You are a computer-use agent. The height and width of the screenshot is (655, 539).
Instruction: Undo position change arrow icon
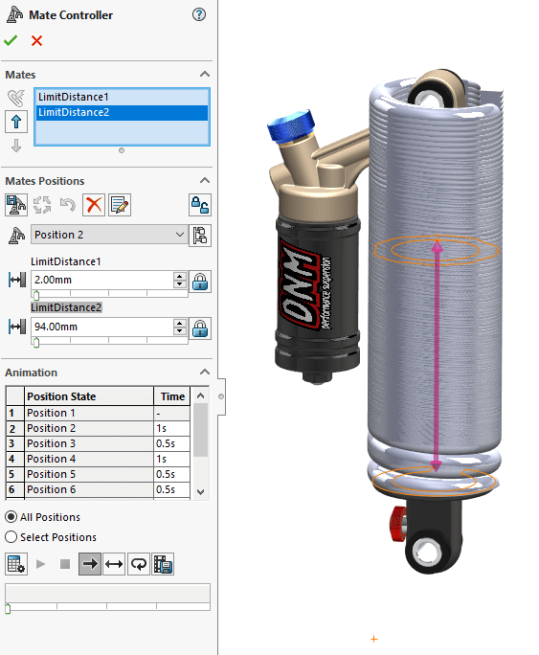tap(68, 205)
